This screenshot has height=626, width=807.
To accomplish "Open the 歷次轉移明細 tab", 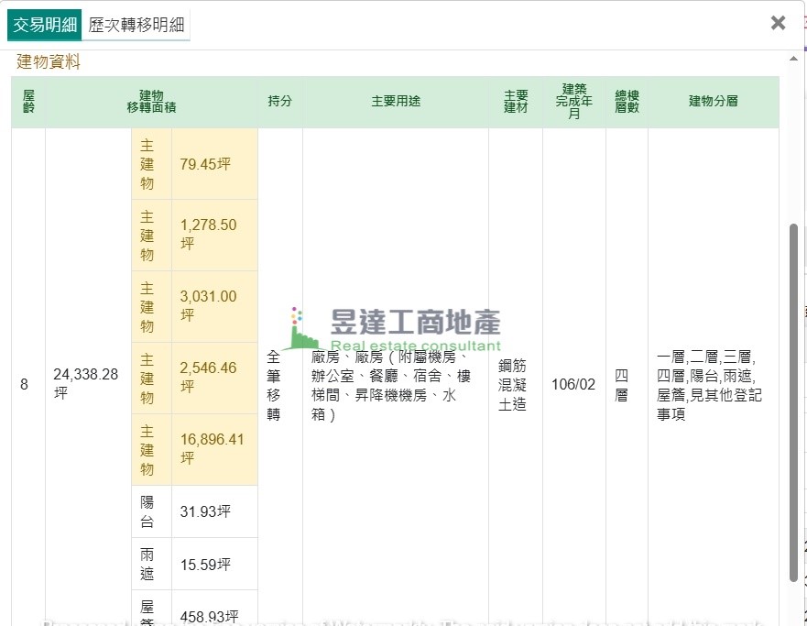I will tap(136, 25).
